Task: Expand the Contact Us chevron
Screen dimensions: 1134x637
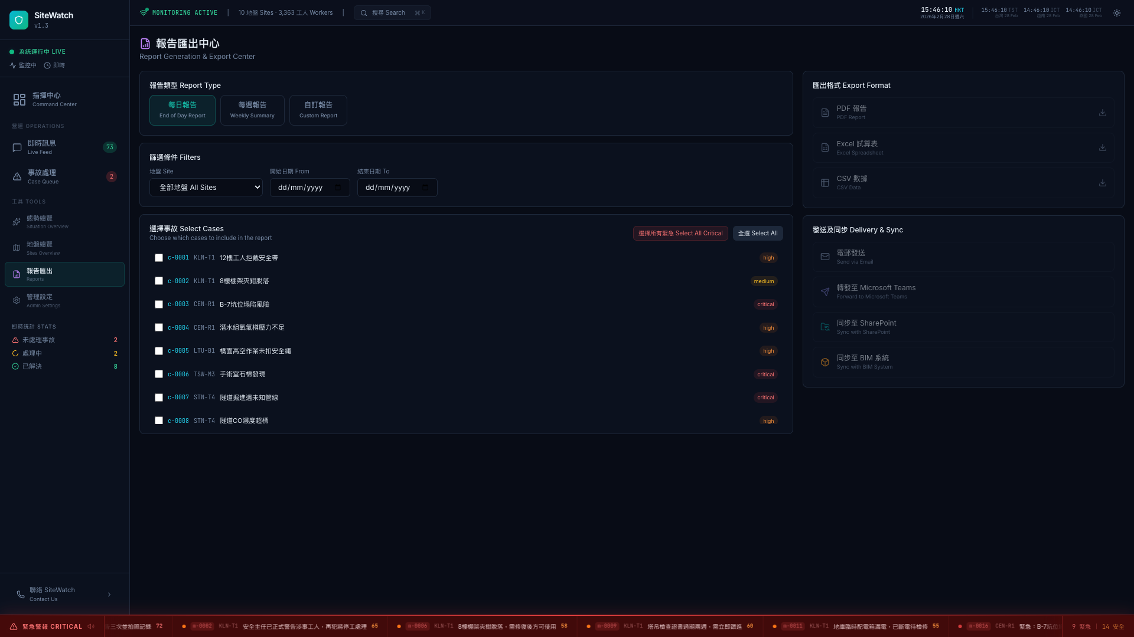Action: [109, 595]
